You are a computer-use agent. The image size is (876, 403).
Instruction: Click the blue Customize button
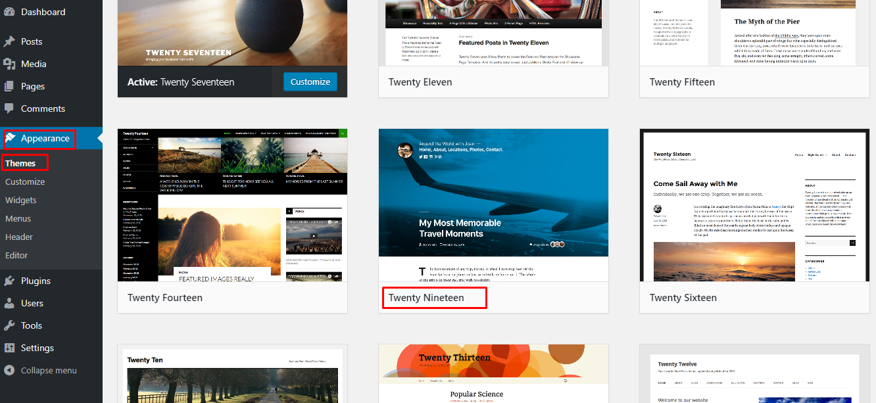tap(310, 82)
